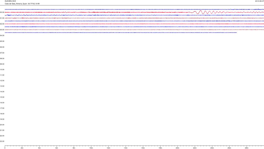Click the "24m" axis tick label

click(x=212, y=148)
